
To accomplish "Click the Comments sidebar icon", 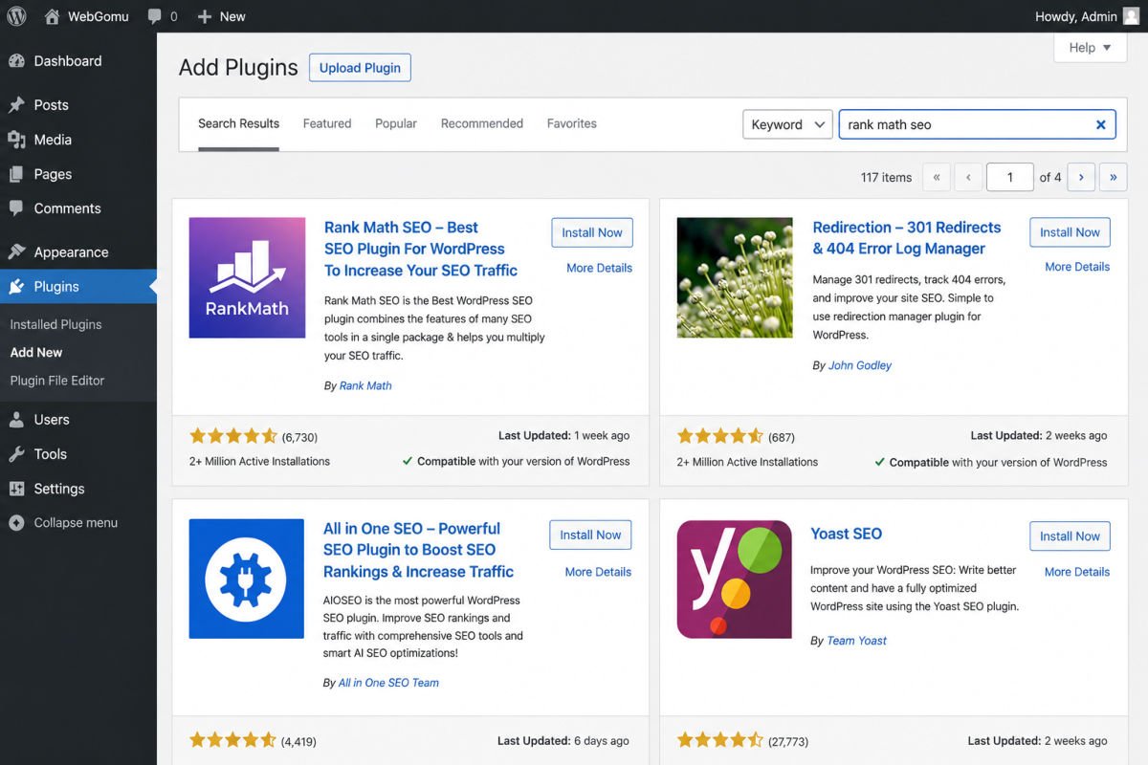I will (16, 208).
